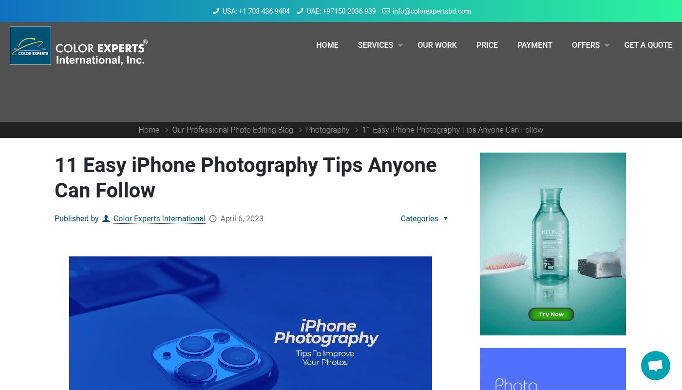Screen dimensions: 682x390
Task: Click the Photography breadcrumb link
Action: click(327, 130)
